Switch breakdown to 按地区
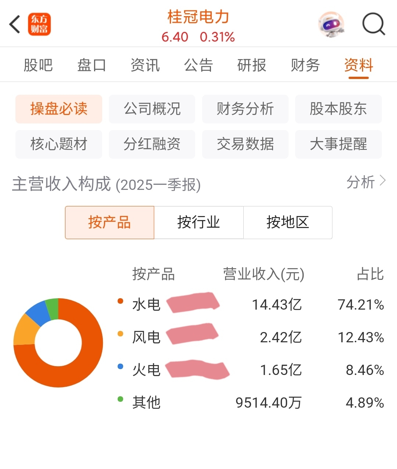The width and height of the screenshot is (397, 469). click(x=288, y=223)
